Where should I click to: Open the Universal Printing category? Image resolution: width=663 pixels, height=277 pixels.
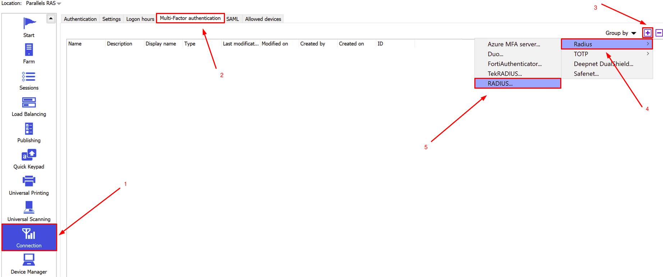[29, 186]
